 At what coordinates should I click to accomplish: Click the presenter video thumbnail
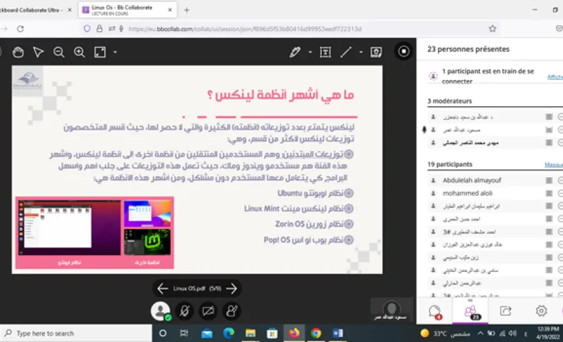[392, 310]
